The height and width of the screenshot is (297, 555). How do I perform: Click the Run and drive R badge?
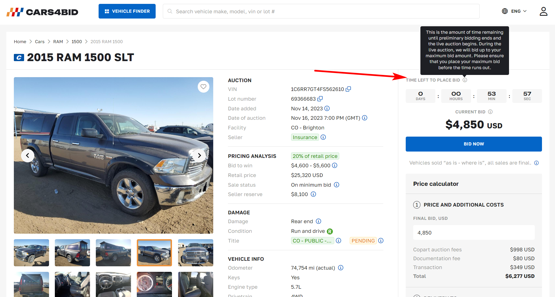(x=330, y=231)
